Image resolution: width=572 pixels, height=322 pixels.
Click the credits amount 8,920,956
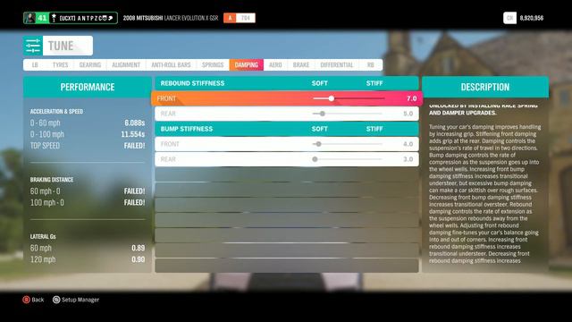click(532, 18)
